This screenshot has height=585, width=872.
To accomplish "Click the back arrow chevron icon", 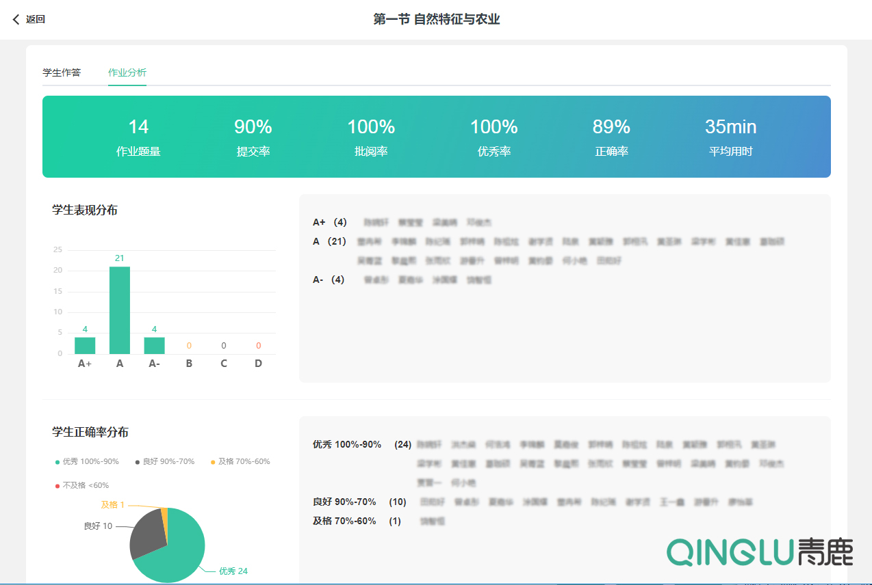I will pyautogui.click(x=16, y=20).
